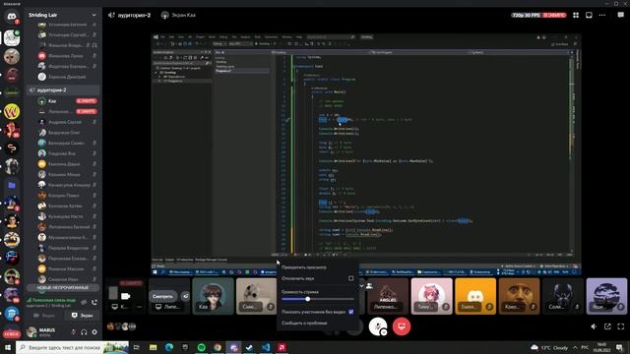Viewport: 630px width, 354px height.
Task: Enter fullscreen mode icon
Action: point(621,326)
